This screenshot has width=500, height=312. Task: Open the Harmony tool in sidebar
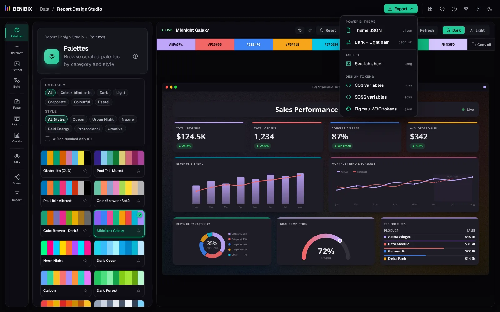[x=17, y=49]
